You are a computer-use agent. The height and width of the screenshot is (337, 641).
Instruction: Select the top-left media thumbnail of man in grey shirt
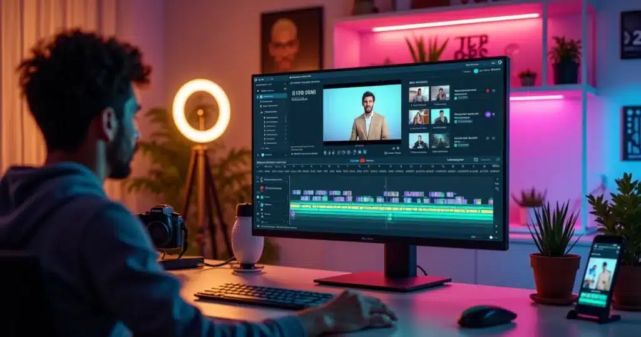tap(419, 94)
